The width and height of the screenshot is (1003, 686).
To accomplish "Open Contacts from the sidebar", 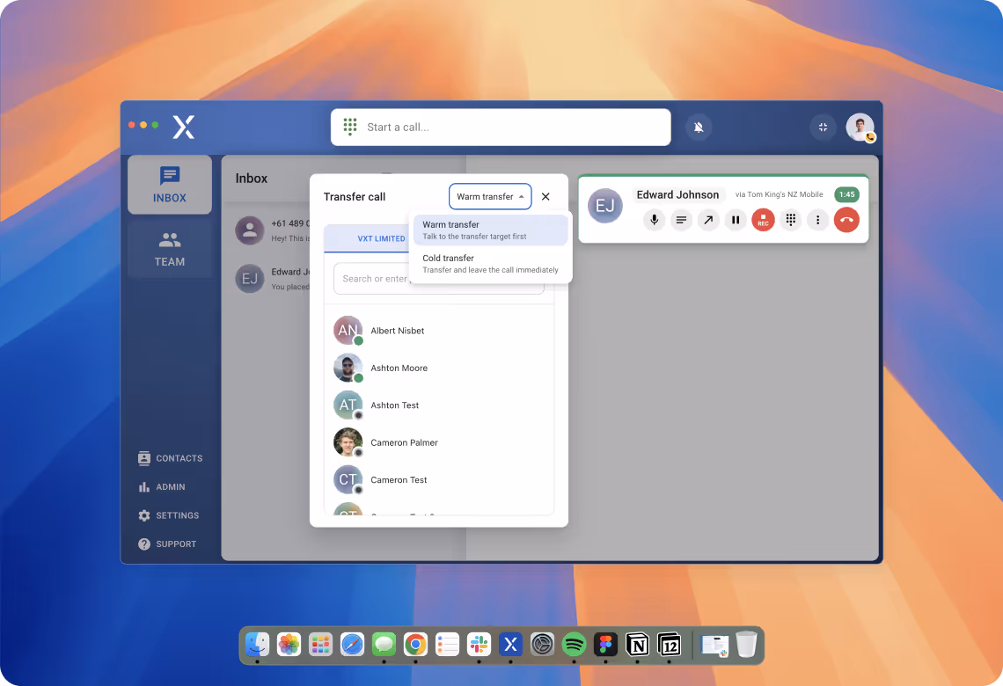I will (170, 458).
